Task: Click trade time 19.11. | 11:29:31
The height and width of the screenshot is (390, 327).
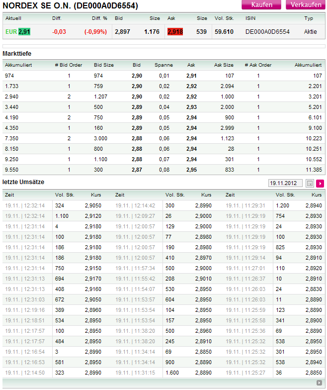Action: click(x=245, y=205)
